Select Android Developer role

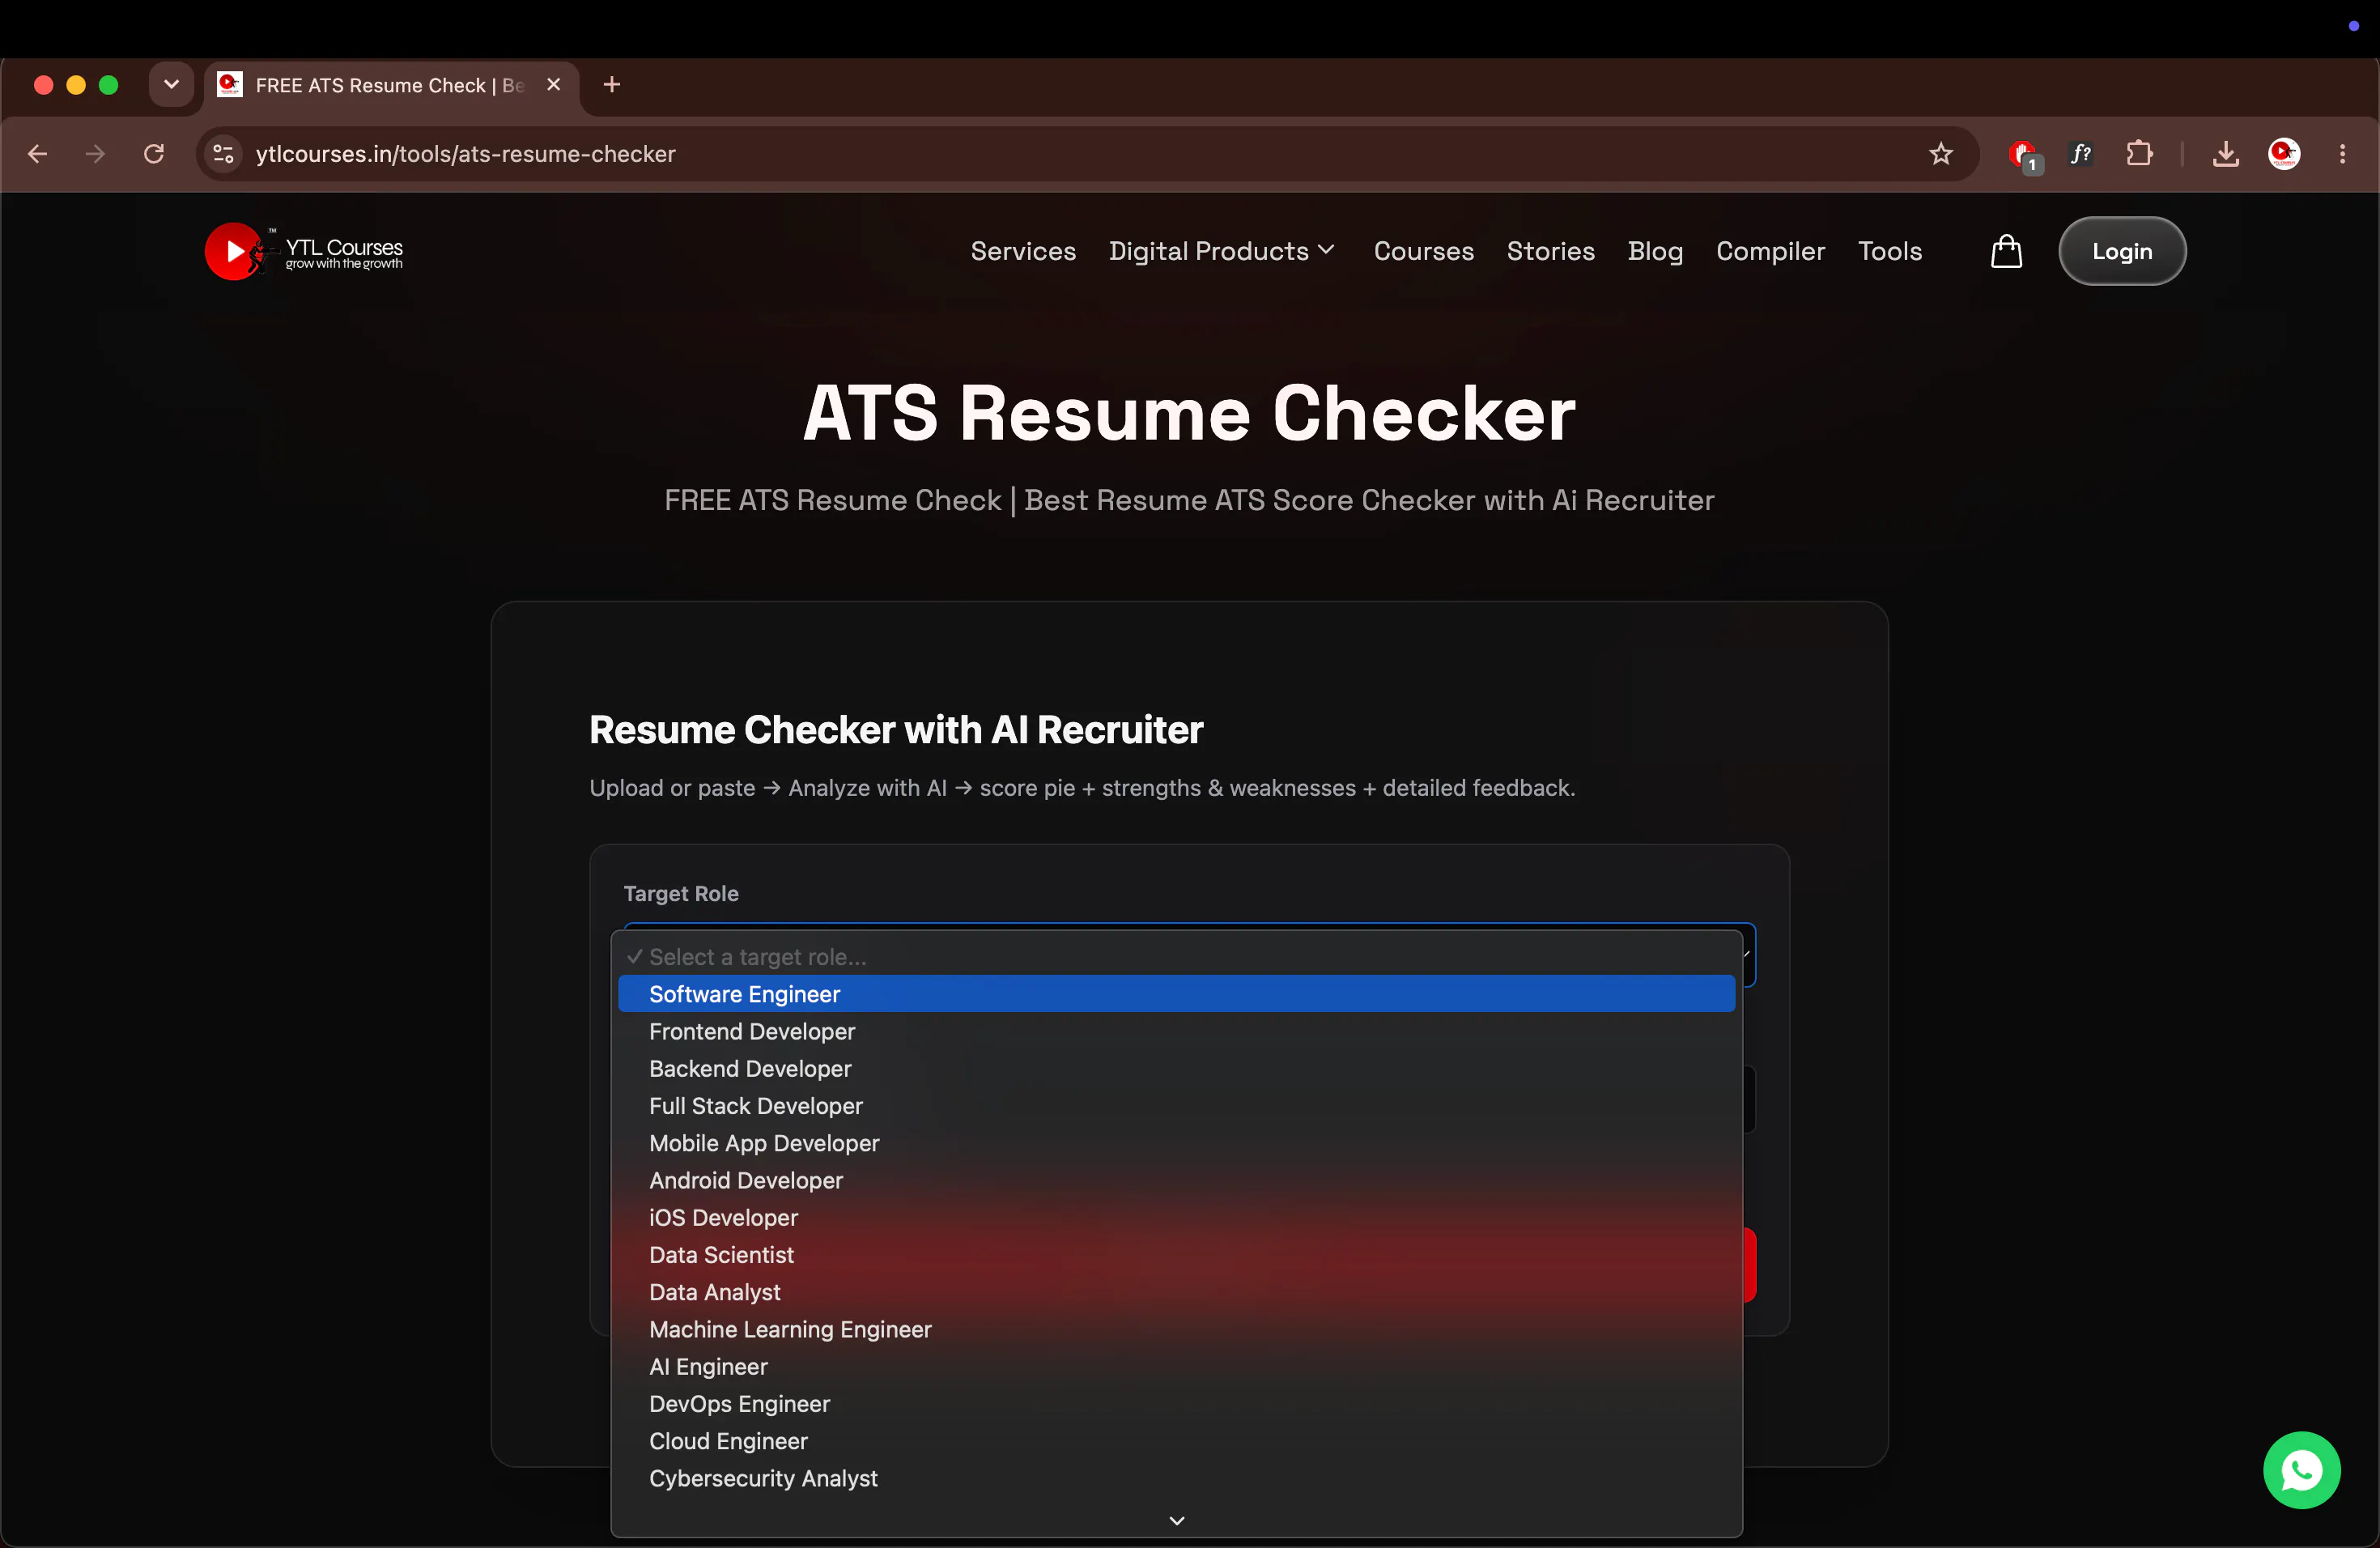click(1176, 1180)
